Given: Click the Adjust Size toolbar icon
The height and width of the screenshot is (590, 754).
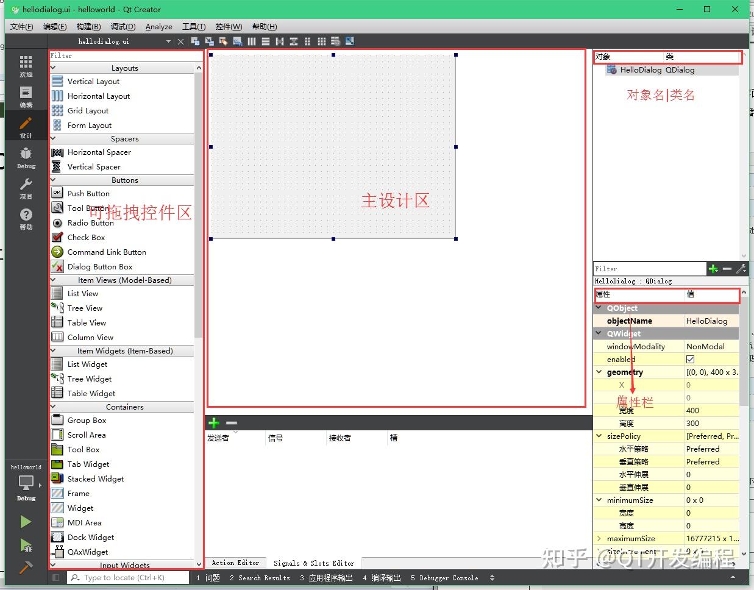Looking at the screenshot, I should coord(349,41).
